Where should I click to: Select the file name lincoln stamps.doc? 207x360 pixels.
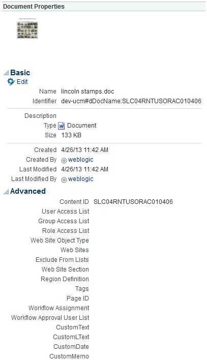(87, 92)
